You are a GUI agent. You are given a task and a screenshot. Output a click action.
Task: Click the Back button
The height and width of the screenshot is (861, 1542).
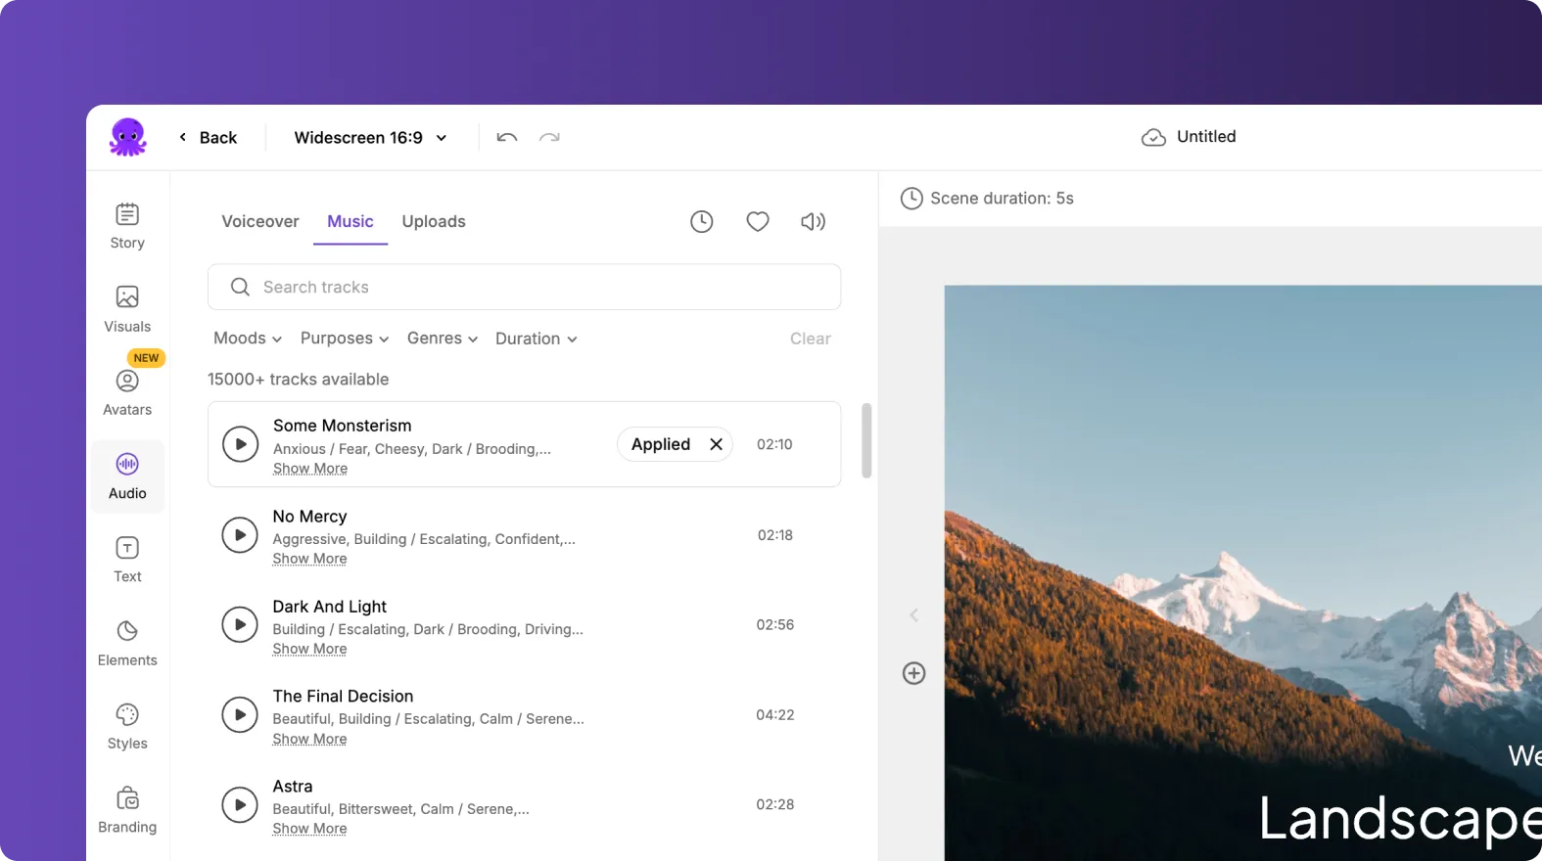coord(208,138)
